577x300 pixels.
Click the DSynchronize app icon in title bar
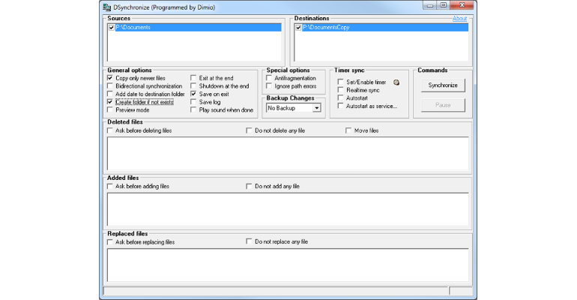point(106,7)
